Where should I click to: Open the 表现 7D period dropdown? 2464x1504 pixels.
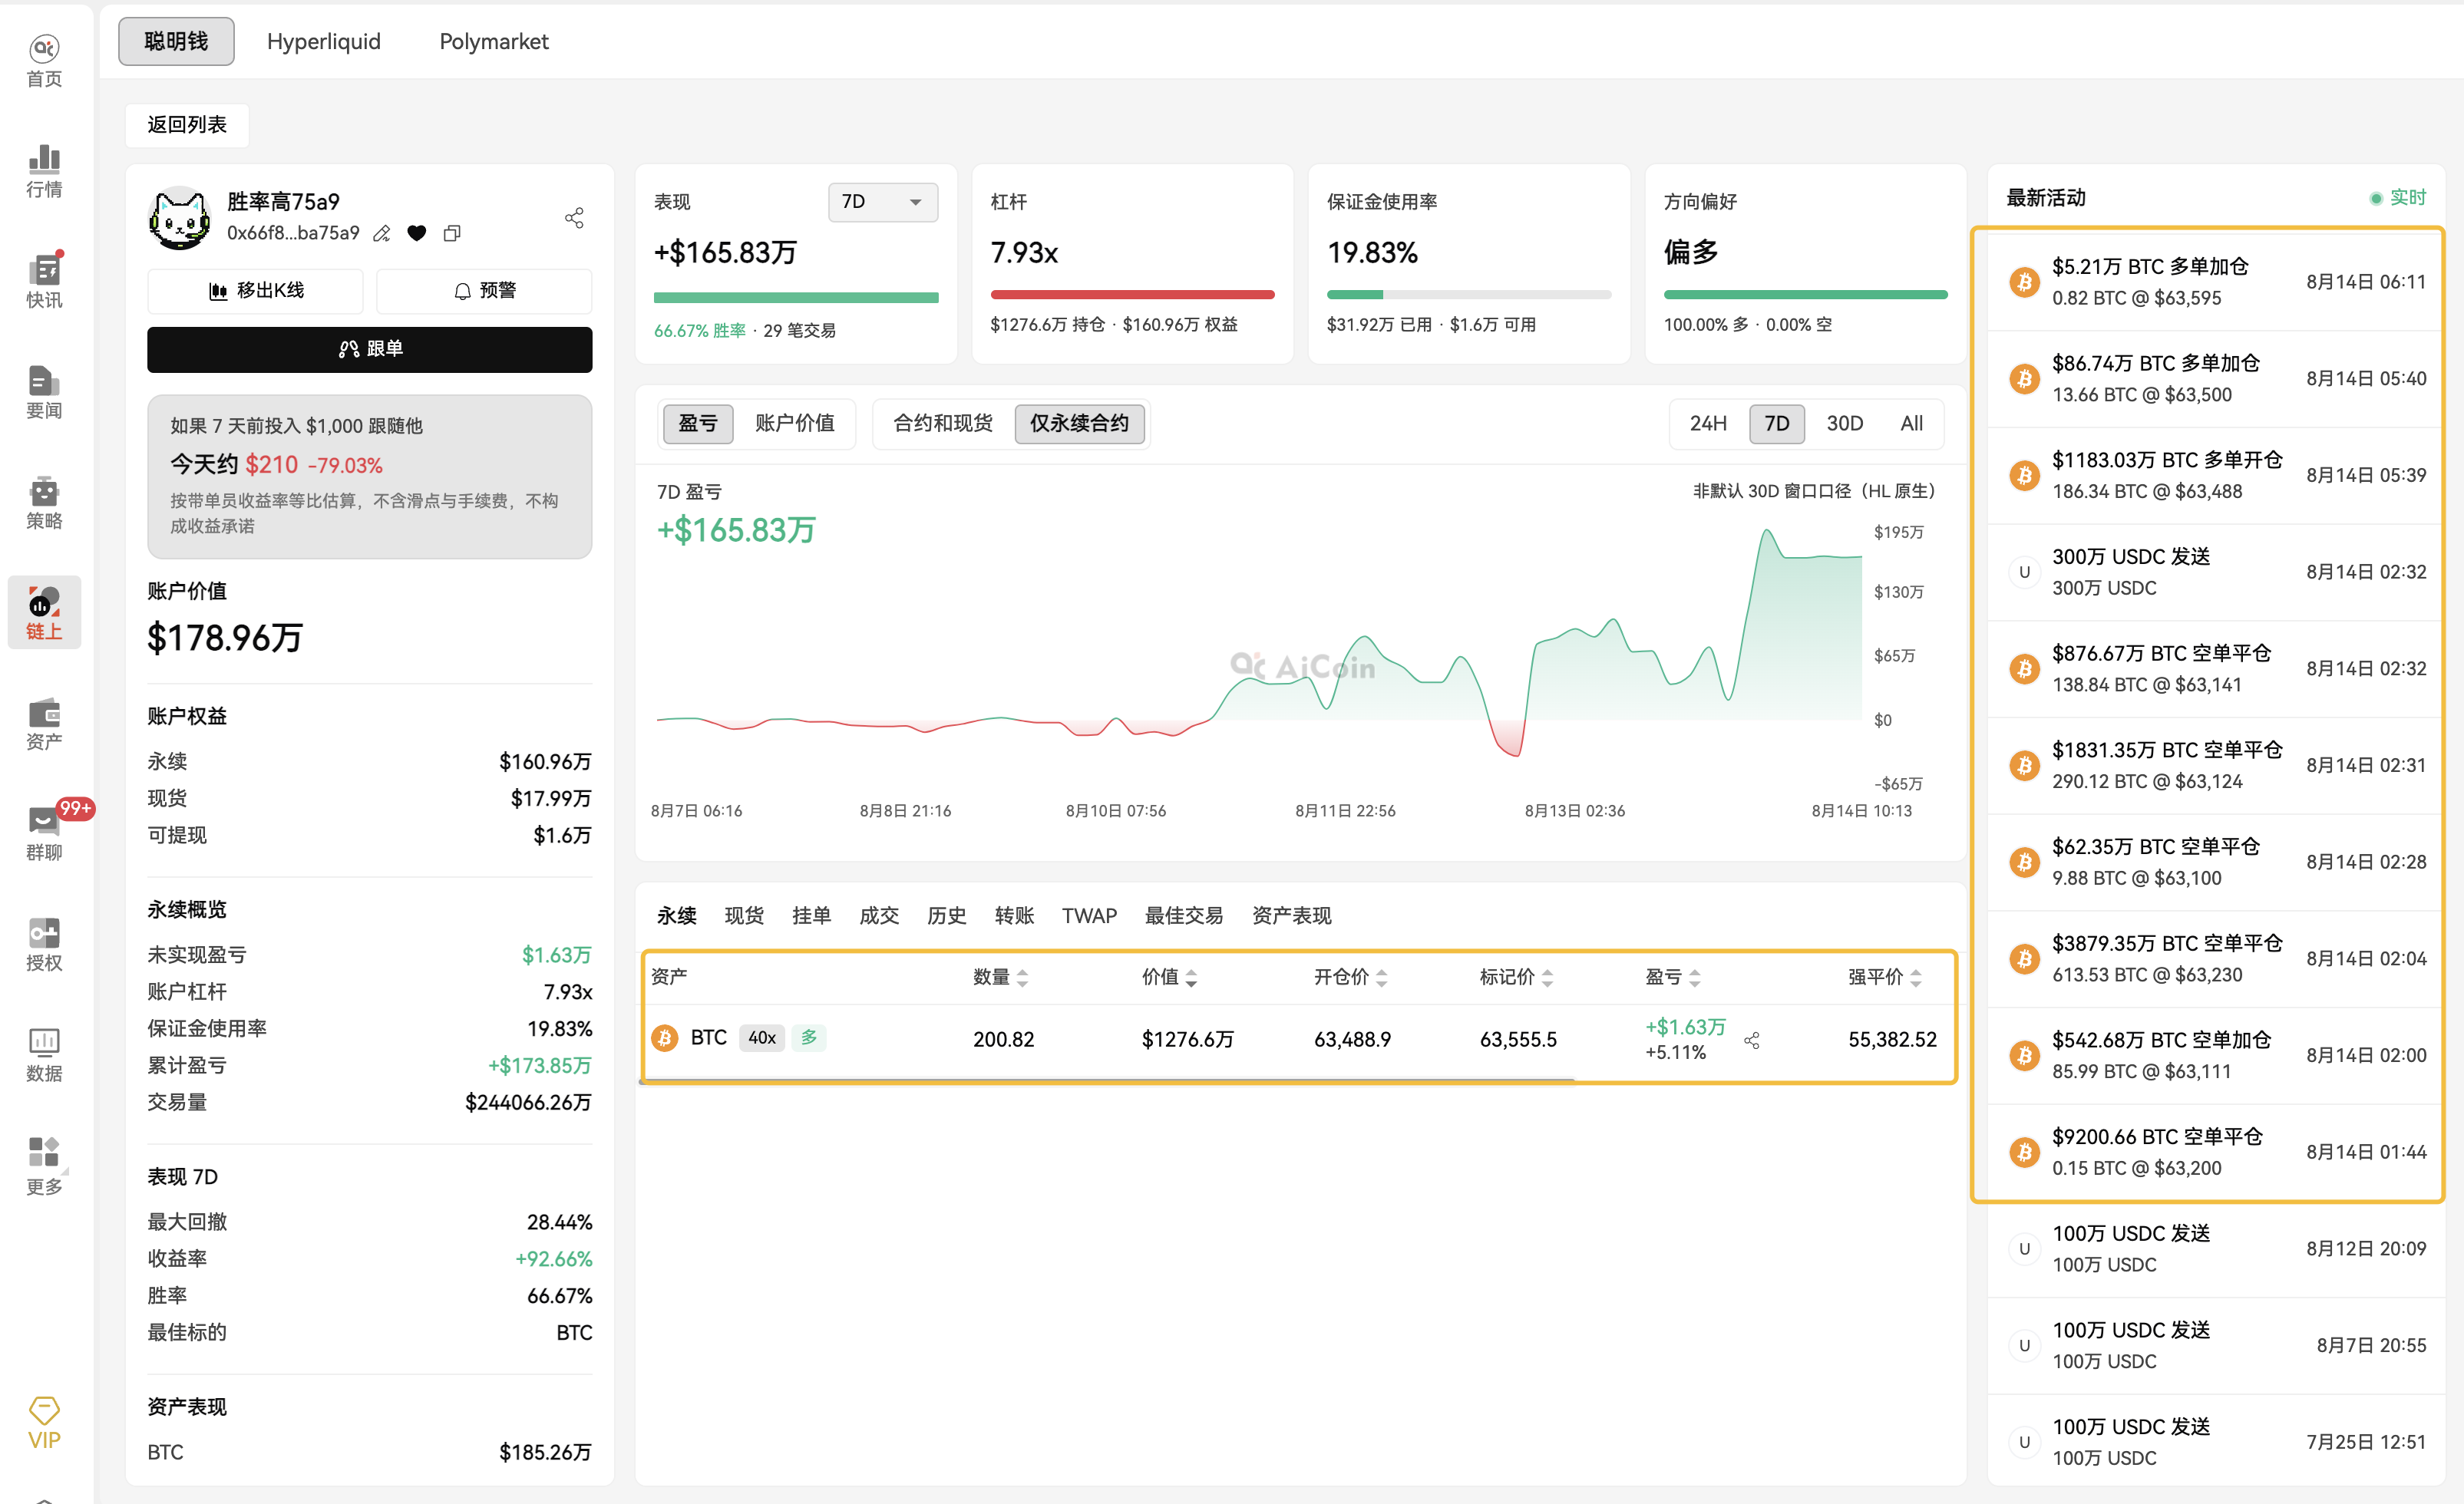click(883, 202)
